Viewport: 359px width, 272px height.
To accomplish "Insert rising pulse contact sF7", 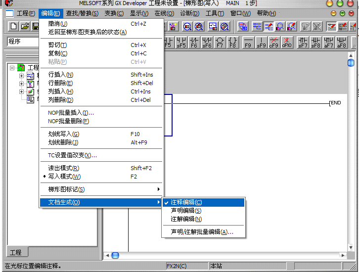I will (303, 43).
